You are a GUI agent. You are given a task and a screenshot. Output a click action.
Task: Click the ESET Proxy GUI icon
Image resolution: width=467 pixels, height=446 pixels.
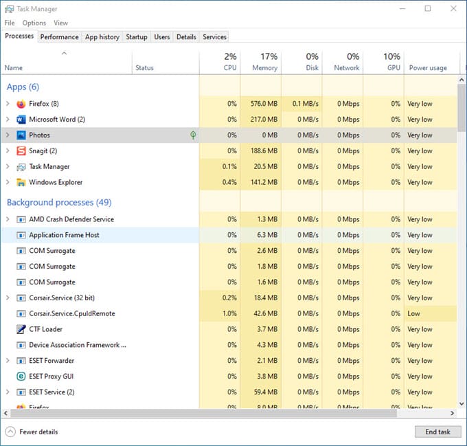pyautogui.click(x=21, y=377)
